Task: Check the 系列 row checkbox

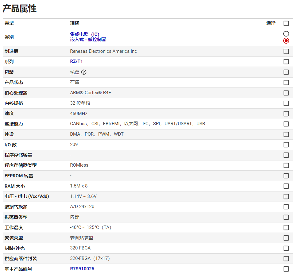Action: pos(286,62)
